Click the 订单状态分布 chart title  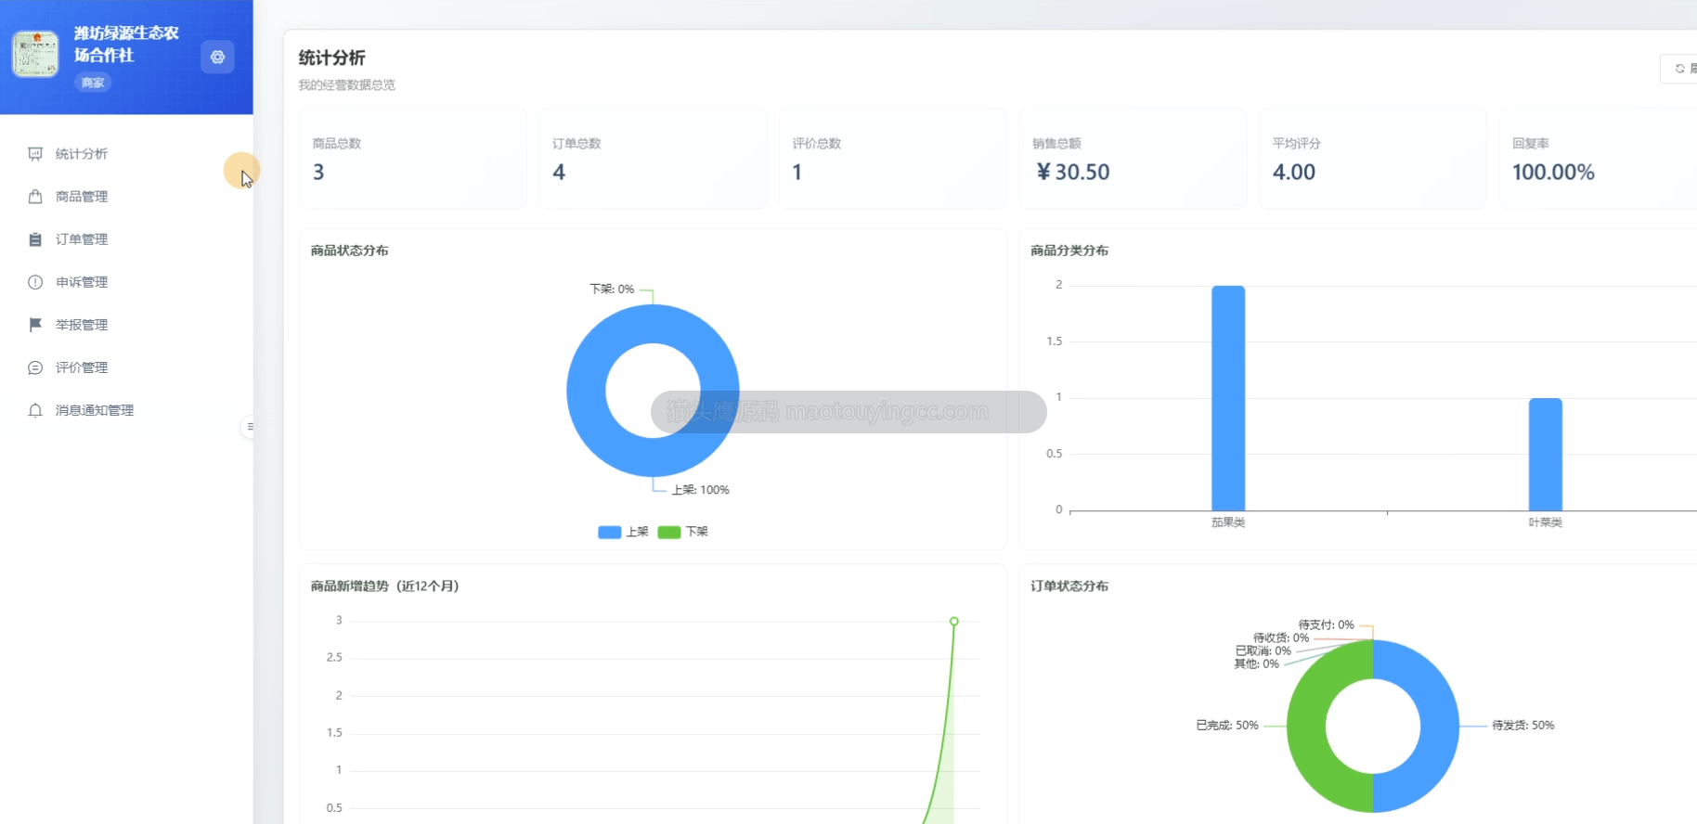coord(1069,586)
